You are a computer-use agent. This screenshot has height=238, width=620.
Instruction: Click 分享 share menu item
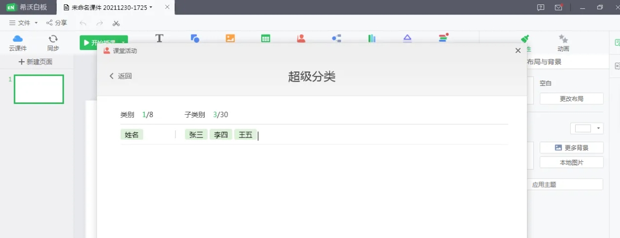click(x=57, y=23)
